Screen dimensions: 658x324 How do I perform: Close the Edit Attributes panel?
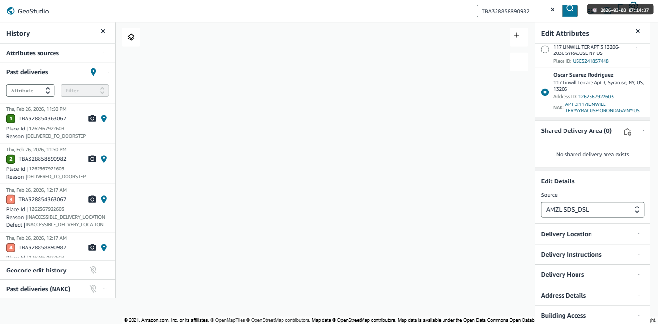[x=638, y=31]
